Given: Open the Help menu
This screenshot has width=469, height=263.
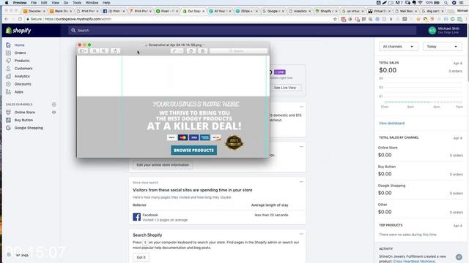Looking at the screenshot, I should pyautogui.click(x=106, y=3).
